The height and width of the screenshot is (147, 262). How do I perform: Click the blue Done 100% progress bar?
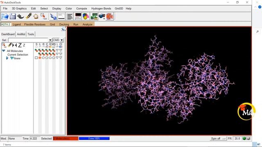click(94, 138)
